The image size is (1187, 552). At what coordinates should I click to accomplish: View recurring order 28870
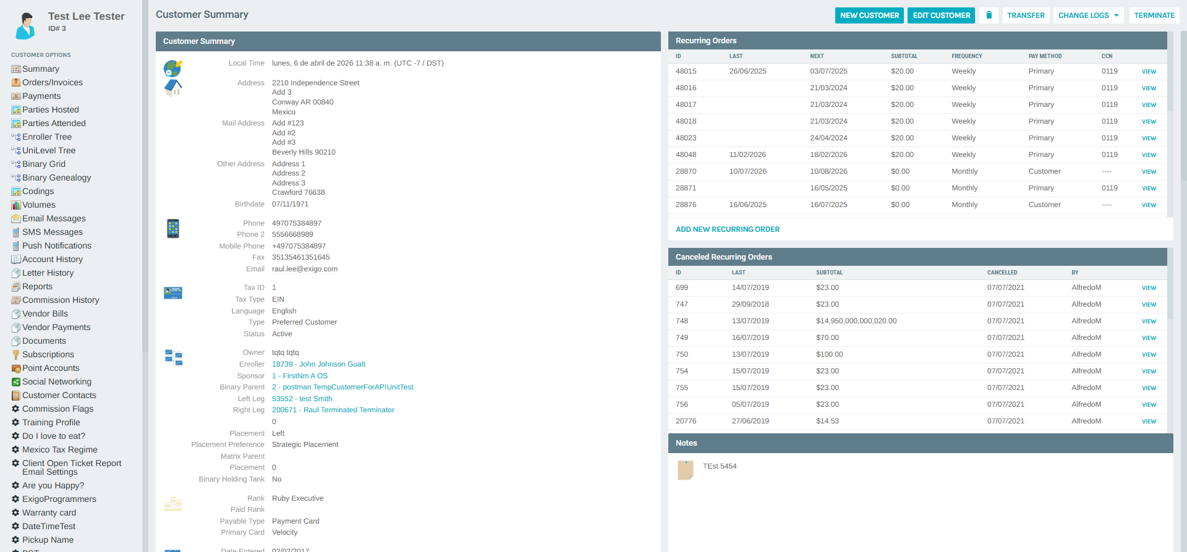pos(1149,172)
